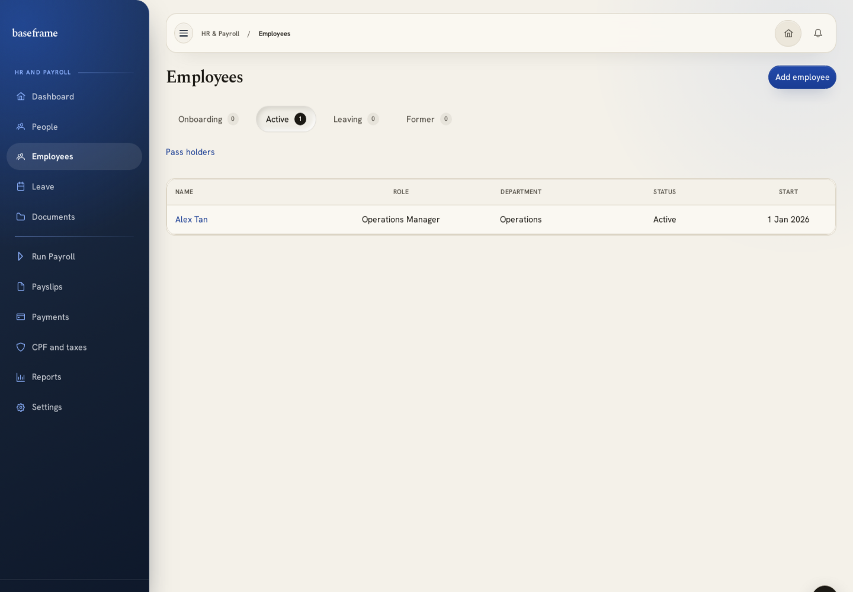Screen dimensions: 853x592
Task: Click the CPF and taxes shield icon
Action: pos(21,347)
